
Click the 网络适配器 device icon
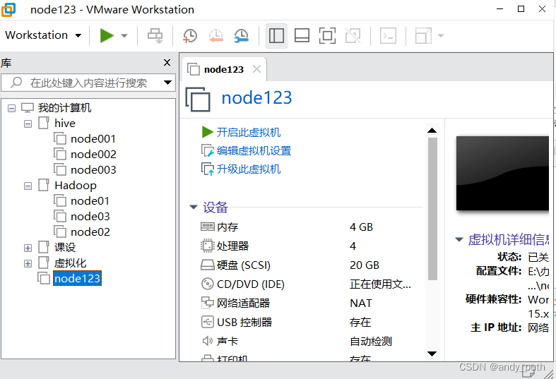pos(208,303)
